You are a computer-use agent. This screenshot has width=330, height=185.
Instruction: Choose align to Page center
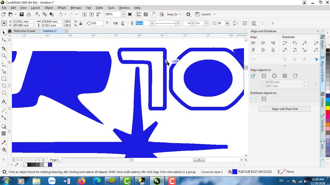[274, 76]
